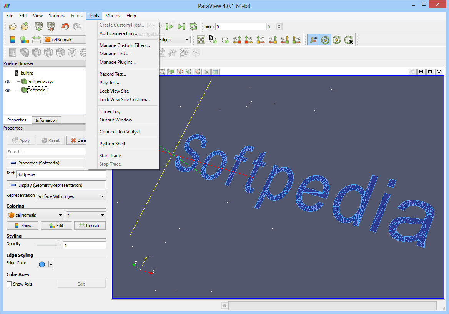The height and width of the screenshot is (314, 449).
Task: Open the Sources menu
Action: coord(57,16)
